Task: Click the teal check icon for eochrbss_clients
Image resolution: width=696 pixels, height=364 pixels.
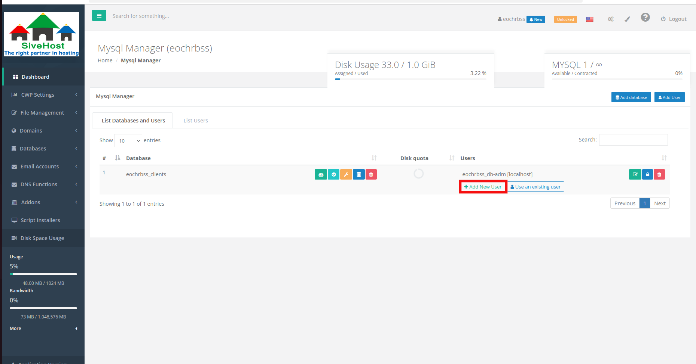Action: (x=333, y=174)
